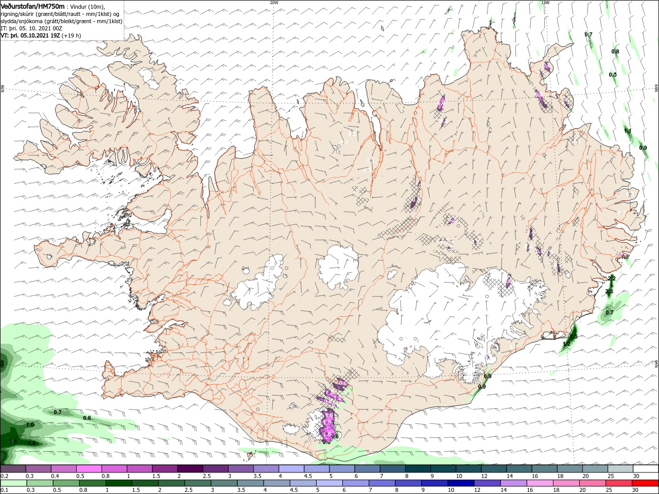Pick the 3.5 lavender swatch in the upper legend row
659x494 pixels.
click(x=265, y=469)
